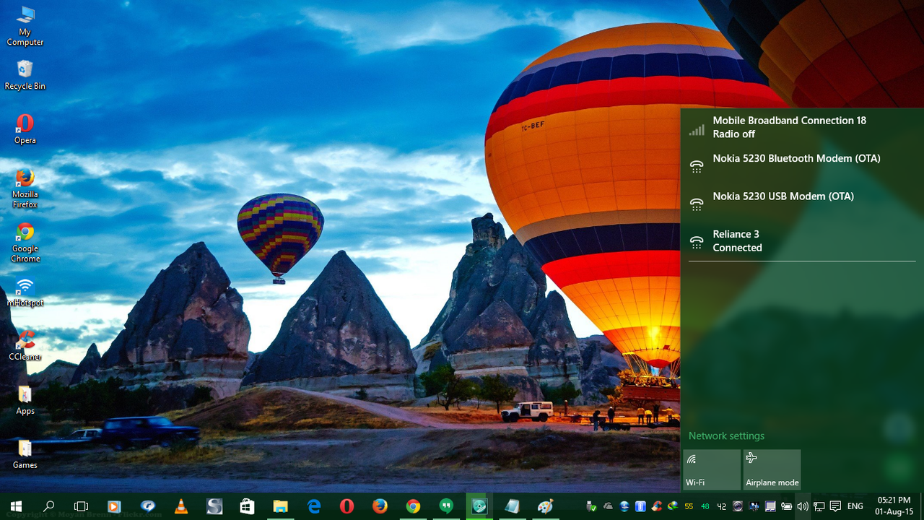924x520 pixels.
Task: Launch VLC media player from taskbar
Action: click(x=181, y=506)
